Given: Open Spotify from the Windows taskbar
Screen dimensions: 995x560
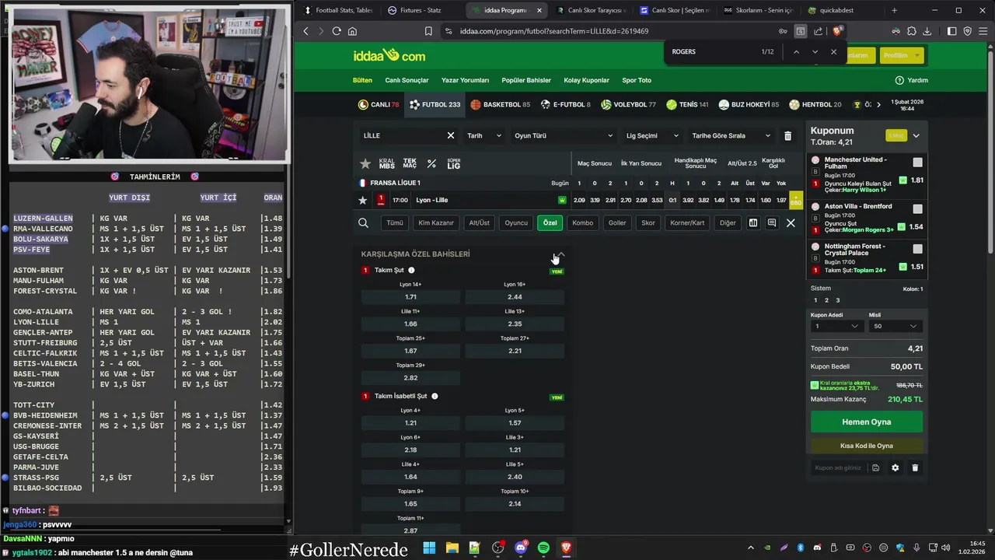Looking at the screenshot, I should coord(543,548).
